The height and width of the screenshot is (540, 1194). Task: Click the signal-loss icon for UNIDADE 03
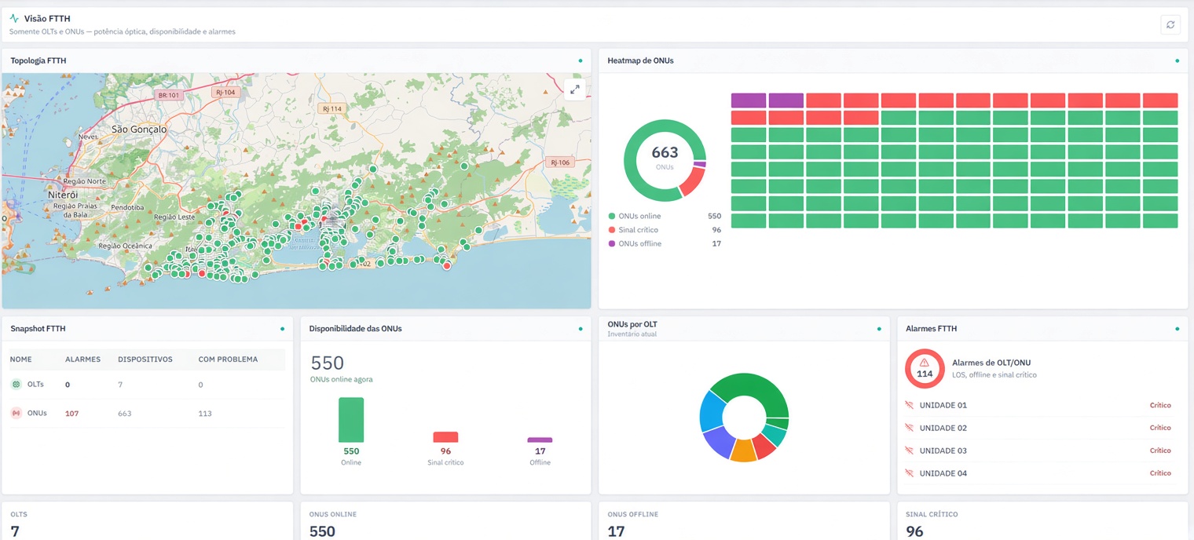tap(910, 451)
